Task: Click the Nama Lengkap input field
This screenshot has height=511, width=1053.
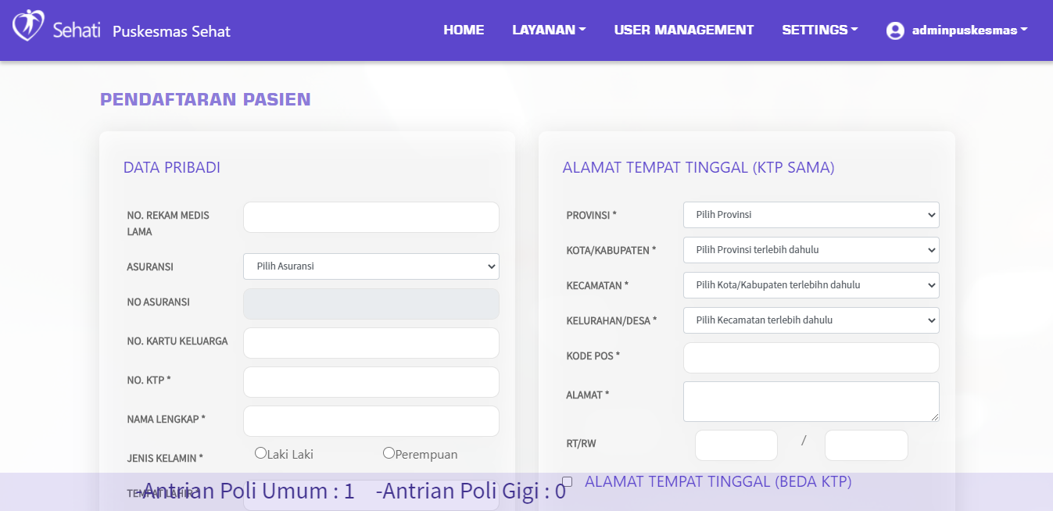Action: pos(371,421)
